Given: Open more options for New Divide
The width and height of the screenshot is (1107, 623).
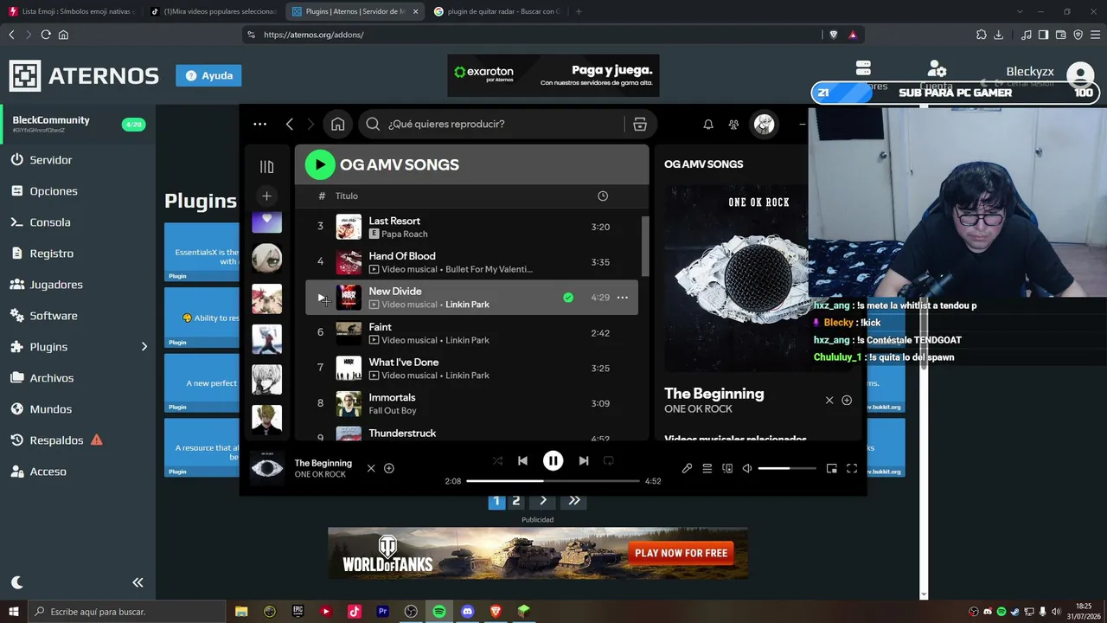Looking at the screenshot, I should pos(622,298).
